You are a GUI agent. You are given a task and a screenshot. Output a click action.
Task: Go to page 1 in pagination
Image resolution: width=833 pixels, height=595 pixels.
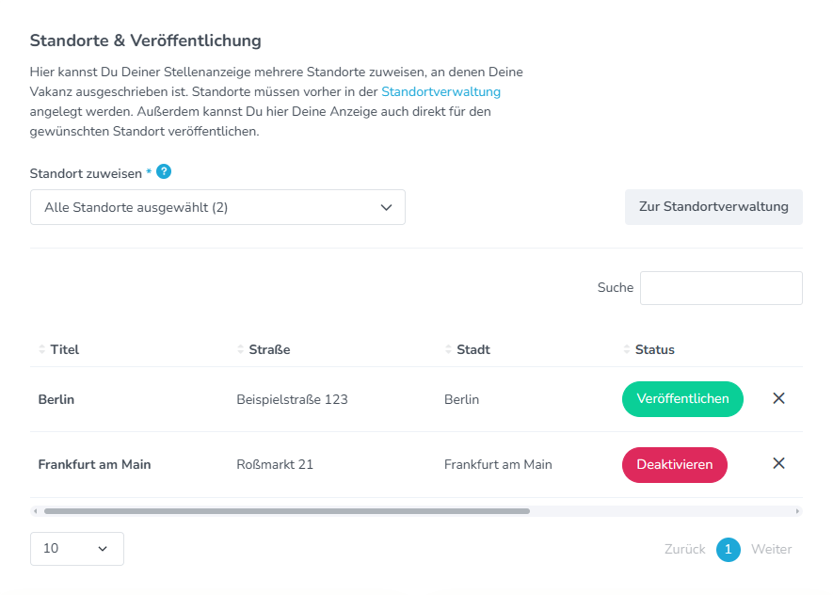coord(728,549)
